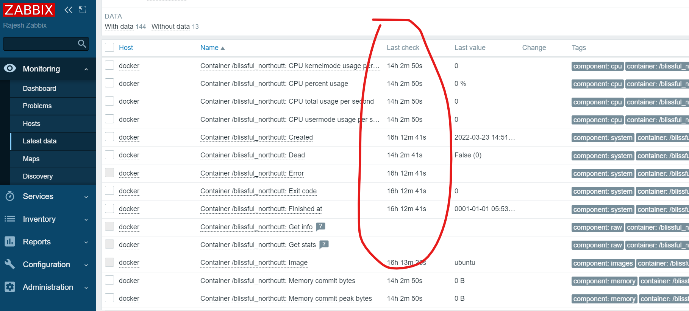
Task: Check the CPU percent usage row checkbox
Action: (x=109, y=83)
